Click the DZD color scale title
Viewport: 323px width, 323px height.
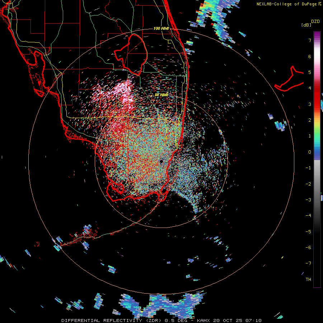315,22
